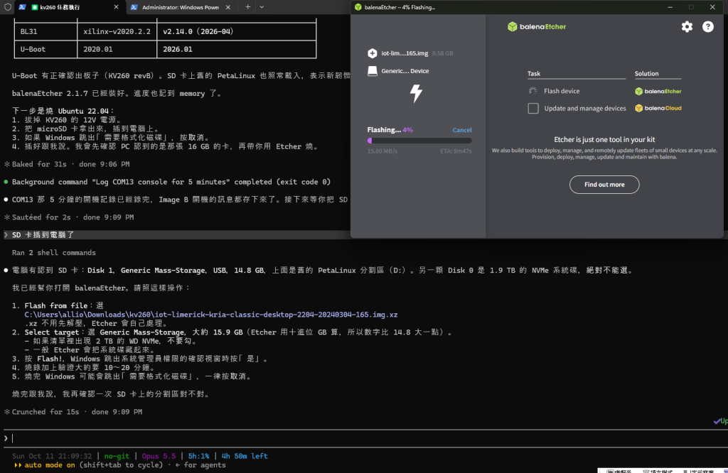Image resolution: width=728 pixels, height=473 pixels.
Task: Click the balenaEtcher logo in the header
Action: click(x=537, y=27)
